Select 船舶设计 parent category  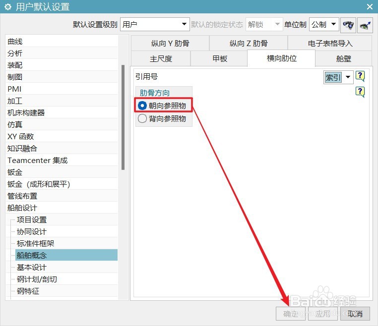[x=62, y=208]
